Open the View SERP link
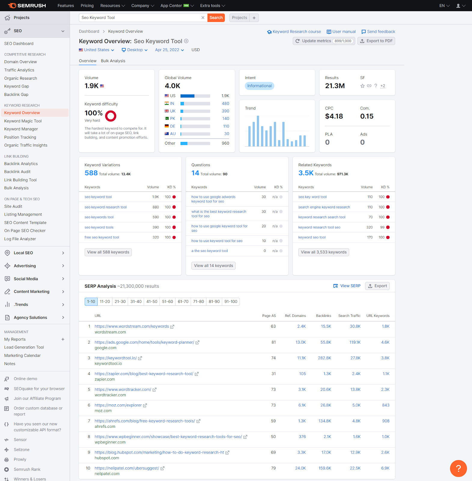The width and height of the screenshot is (472, 481). [347, 286]
